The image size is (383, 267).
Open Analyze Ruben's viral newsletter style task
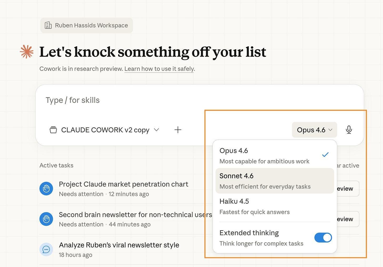tap(119, 249)
